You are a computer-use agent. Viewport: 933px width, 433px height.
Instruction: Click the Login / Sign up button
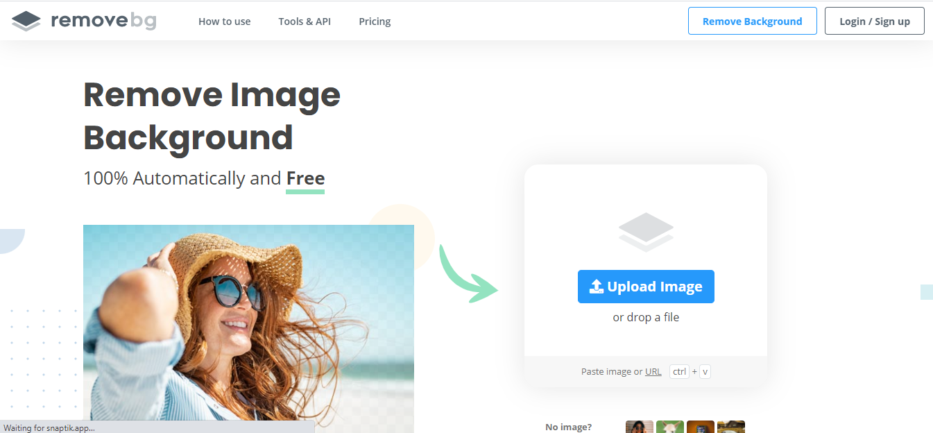pyautogui.click(x=874, y=21)
